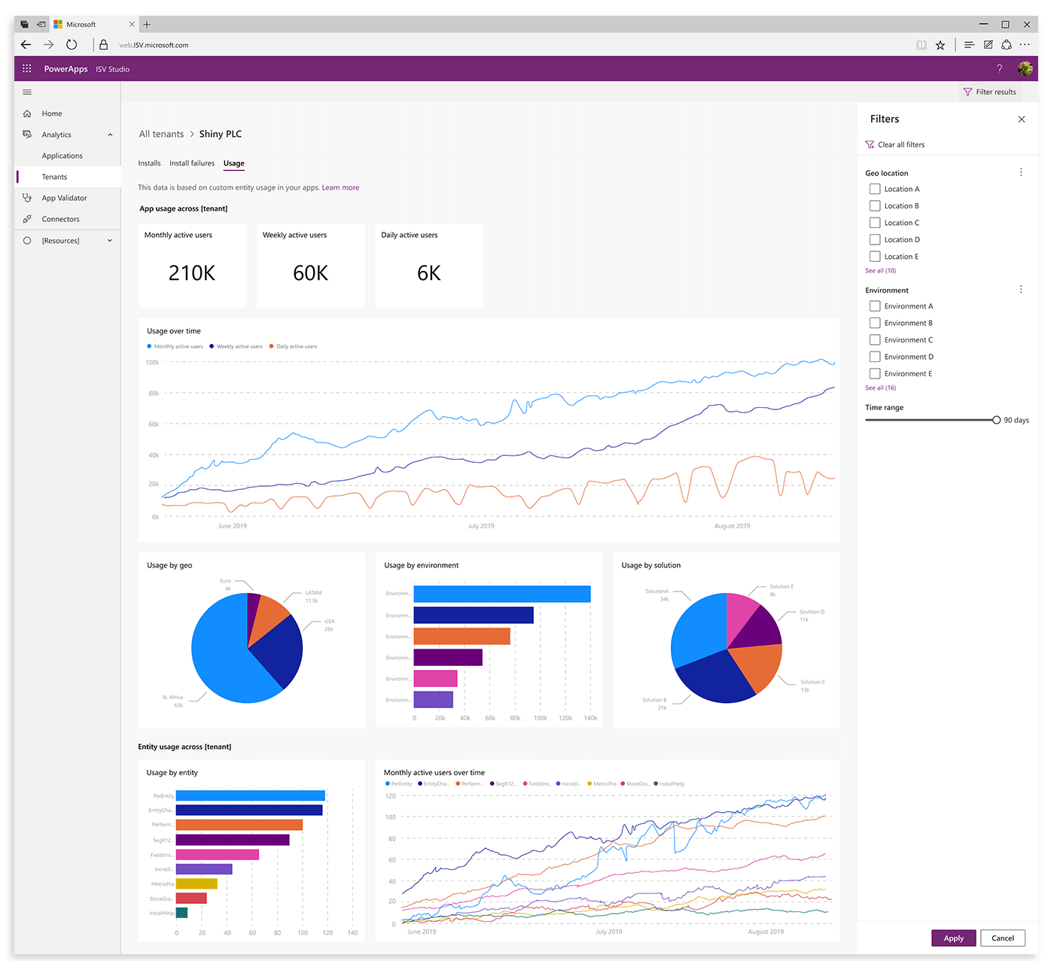Add page to favorites star icon
Image resolution: width=1054 pixels, height=961 pixels.
[940, 45]
